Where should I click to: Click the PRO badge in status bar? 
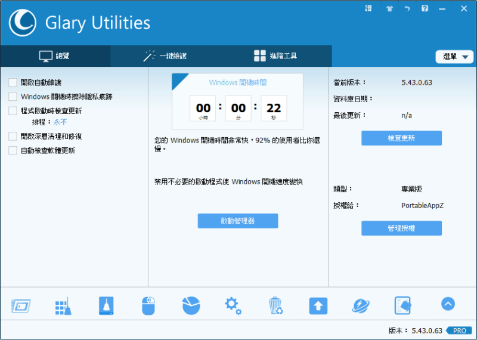[x=459, y=330]
